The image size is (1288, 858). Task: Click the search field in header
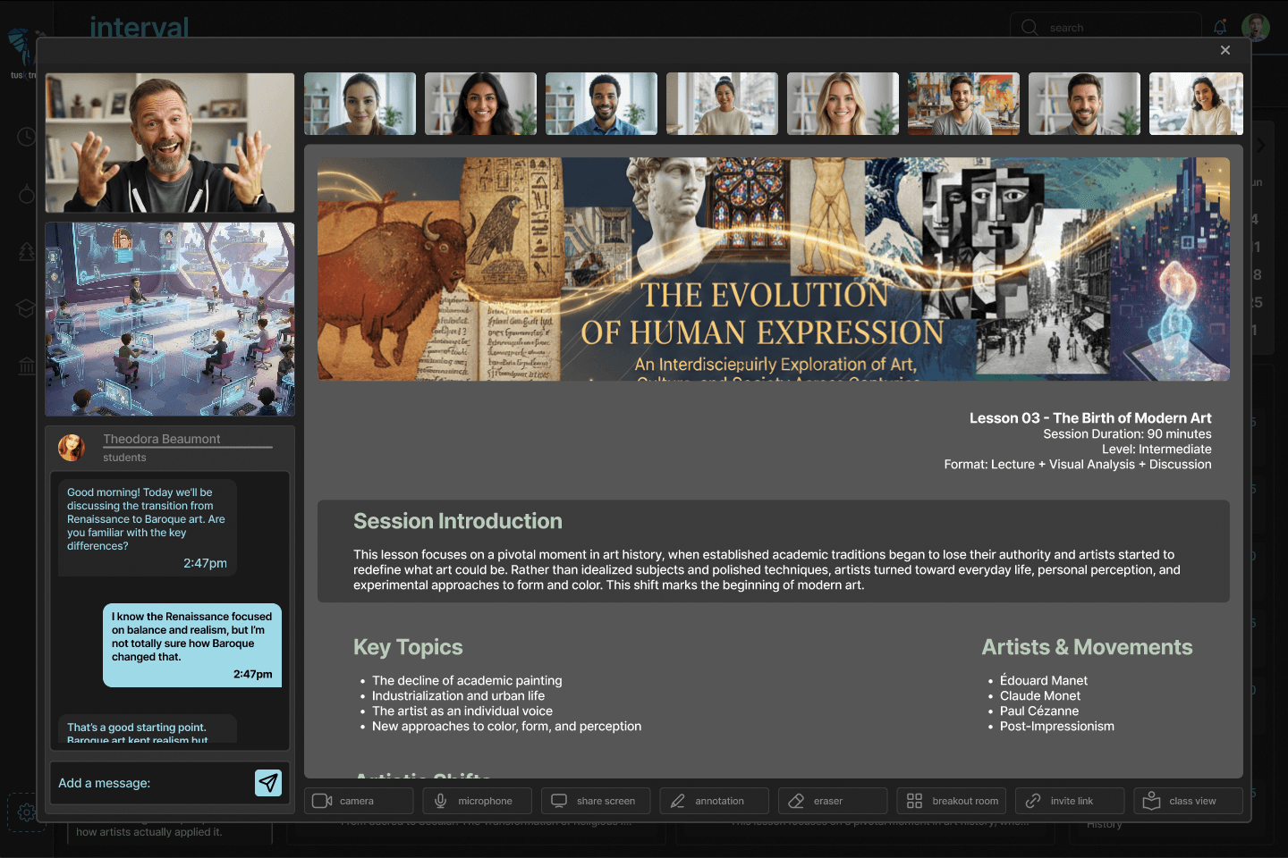click(x=1106, y=28)
